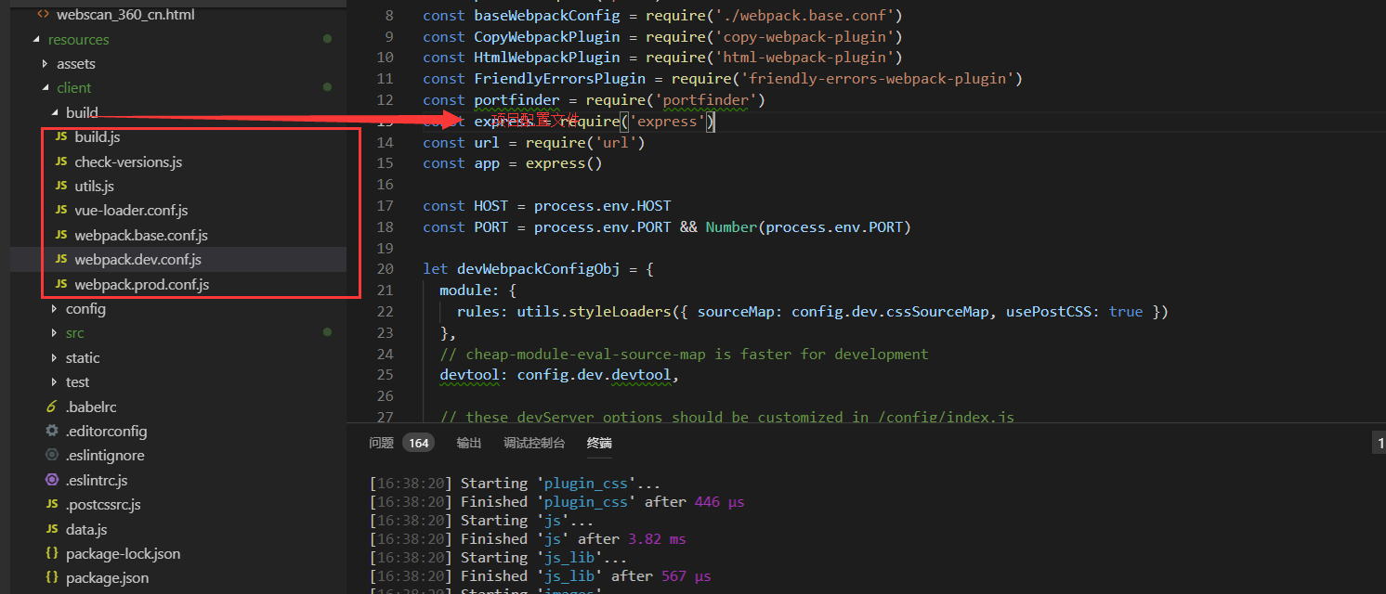Expand the static folder
1386x594 pixels.
pyautogui.click(x=55, y=357)
